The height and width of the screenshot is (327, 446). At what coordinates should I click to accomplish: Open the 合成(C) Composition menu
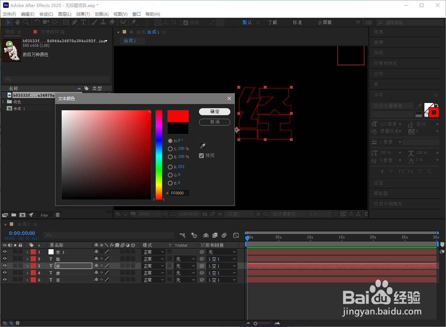pyautogui.click(x=46, y=14)
